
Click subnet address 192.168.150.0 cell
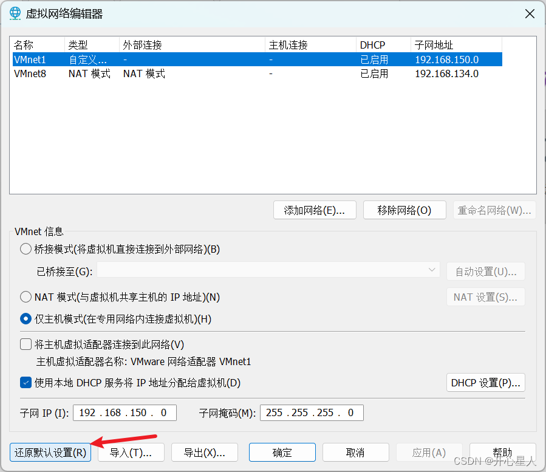[447, 60]
